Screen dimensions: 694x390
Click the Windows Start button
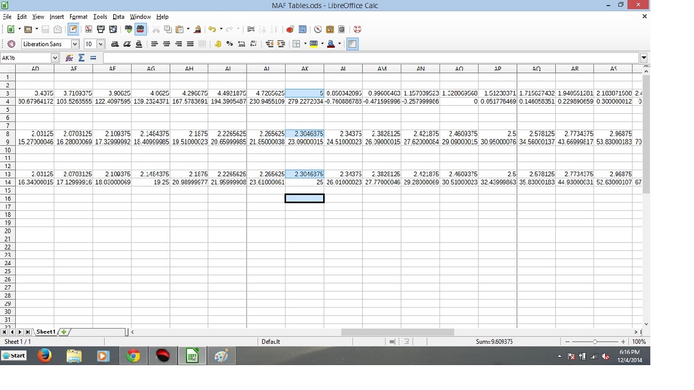tap(14, 356)
